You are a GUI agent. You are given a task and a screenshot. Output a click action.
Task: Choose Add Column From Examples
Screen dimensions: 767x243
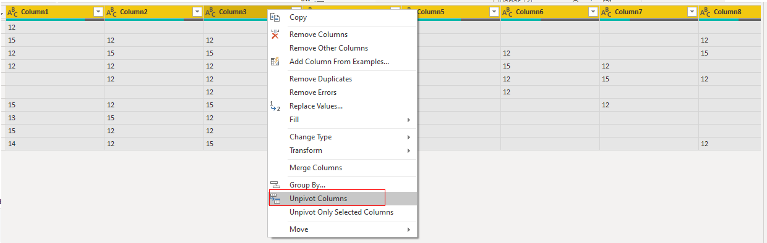pos(343,62)
